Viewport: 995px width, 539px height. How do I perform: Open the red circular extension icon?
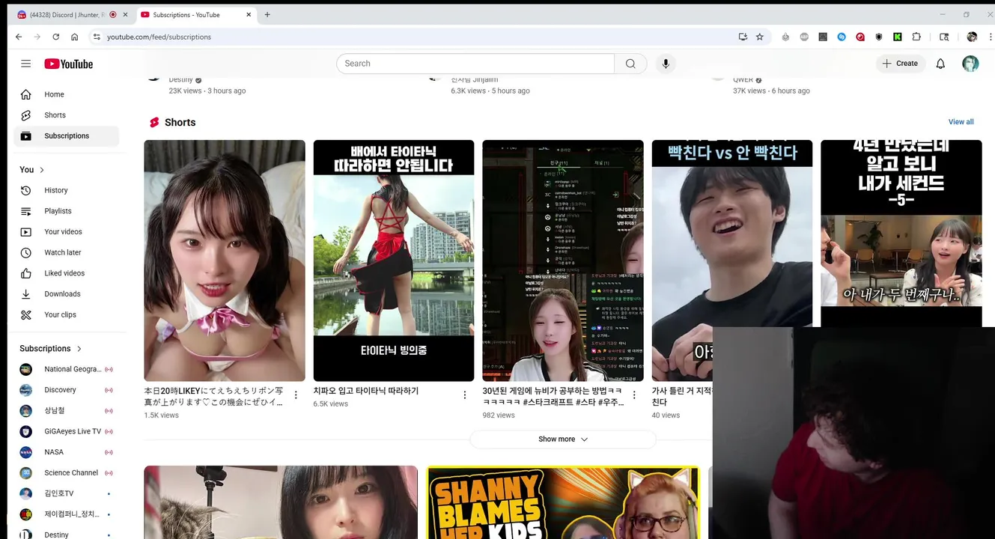[x=860, y=37]
